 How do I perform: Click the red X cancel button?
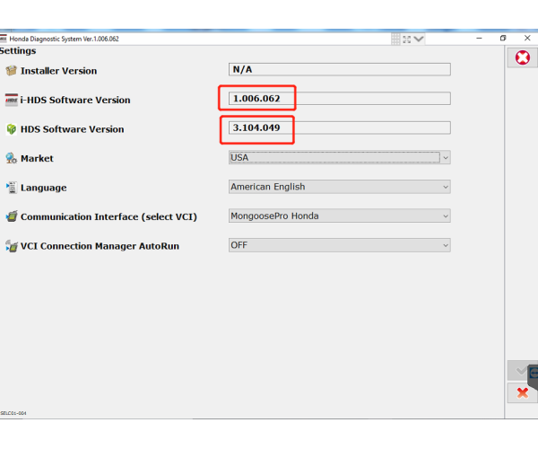523,392
